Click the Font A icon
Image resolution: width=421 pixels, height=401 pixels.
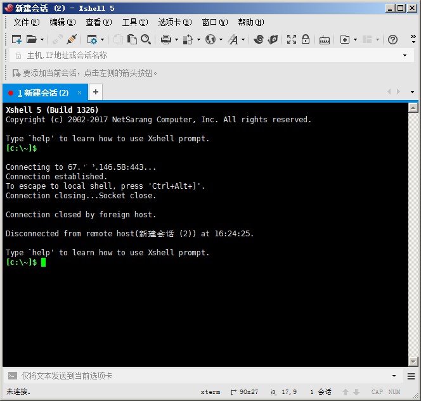[233, 40]
